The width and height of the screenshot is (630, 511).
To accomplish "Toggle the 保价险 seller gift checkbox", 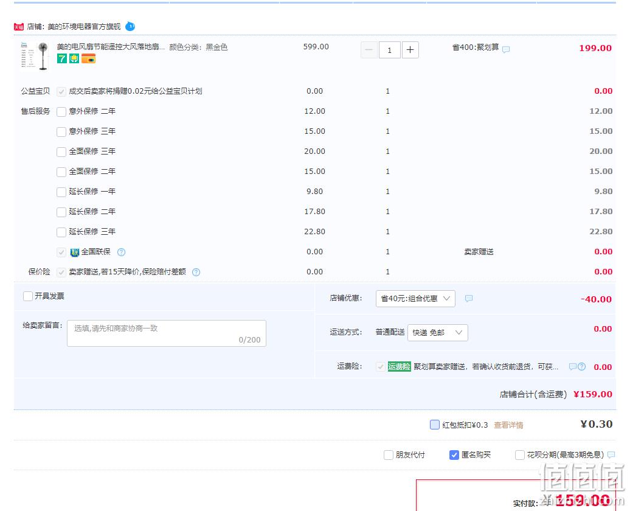I will 61,273.
